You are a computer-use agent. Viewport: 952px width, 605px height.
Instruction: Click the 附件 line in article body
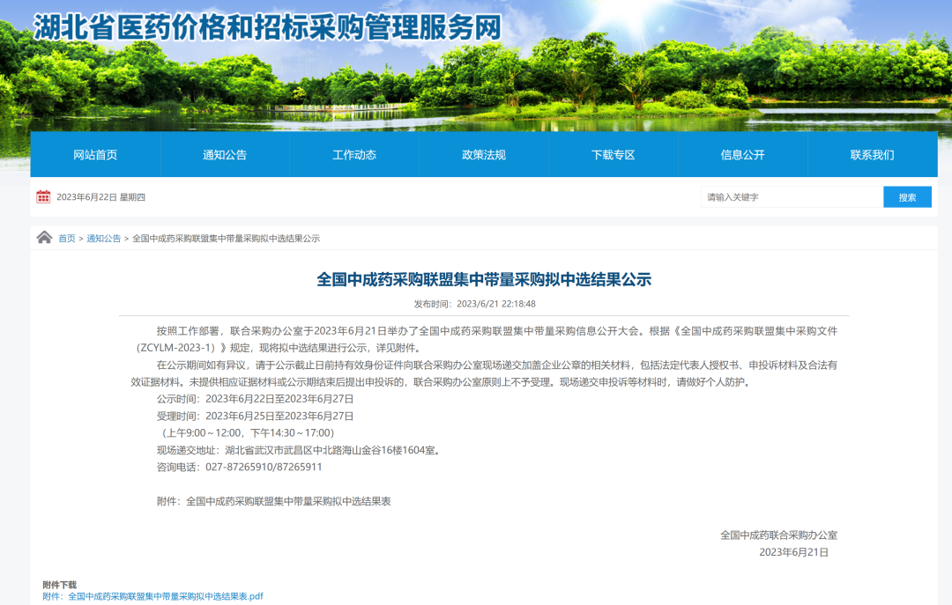(274, 502)
